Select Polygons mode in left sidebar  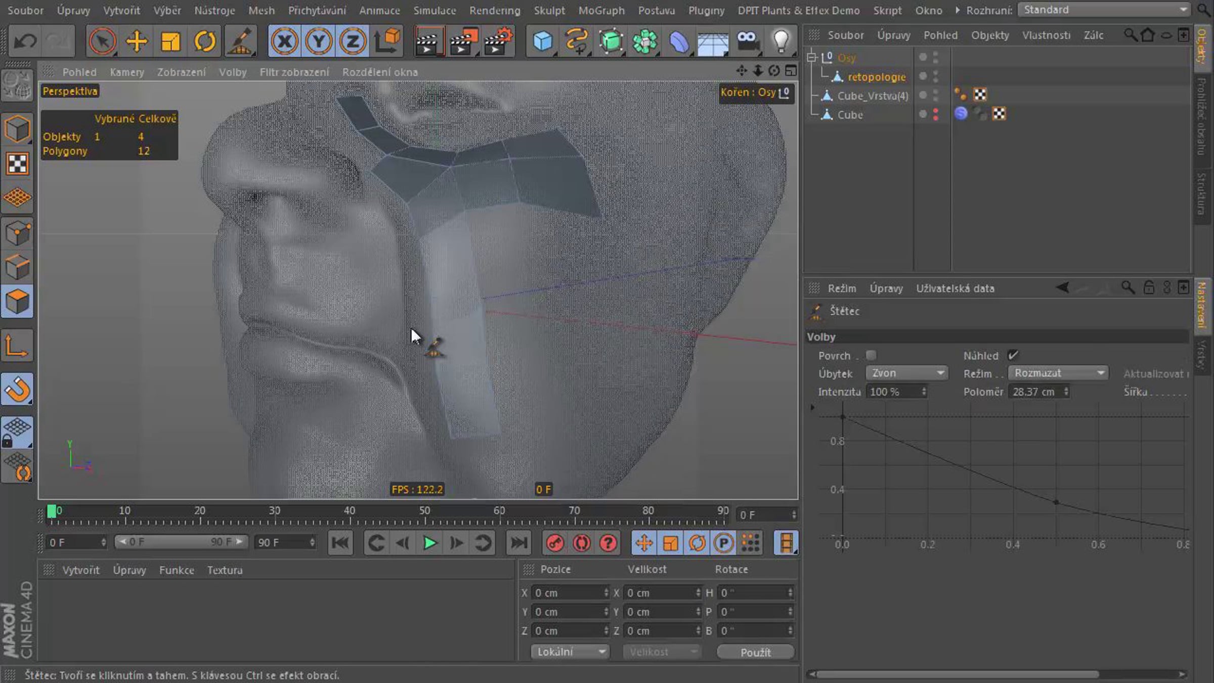pos(17,302)
